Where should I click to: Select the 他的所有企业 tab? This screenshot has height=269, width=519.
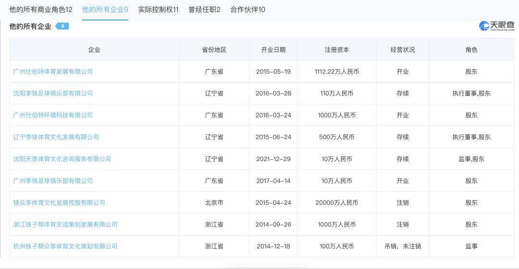click(105, 10)
